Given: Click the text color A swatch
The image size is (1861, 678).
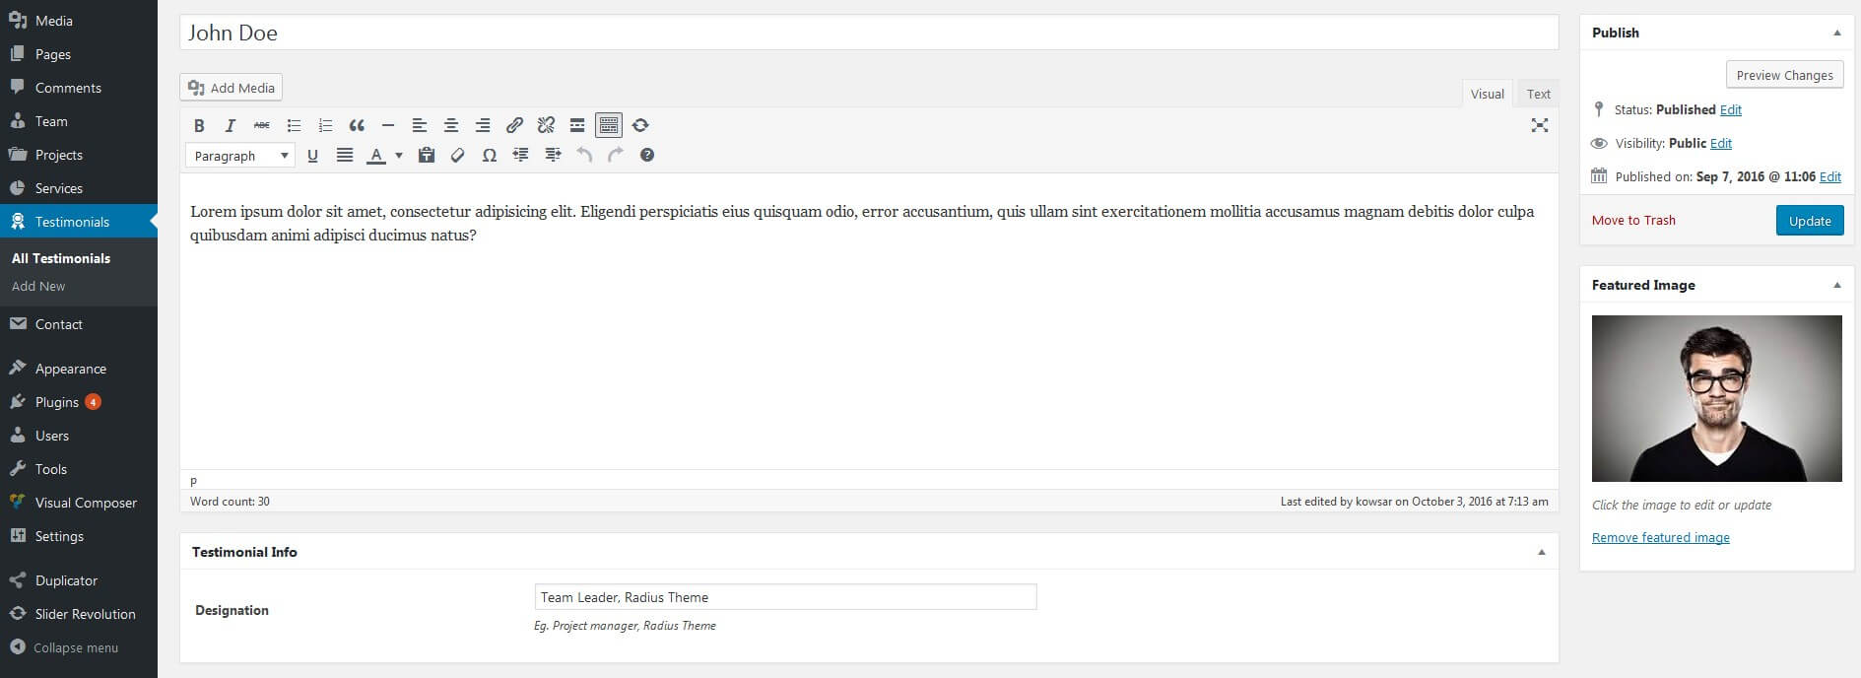Looking at the screenshot, I should coord(376,155).
